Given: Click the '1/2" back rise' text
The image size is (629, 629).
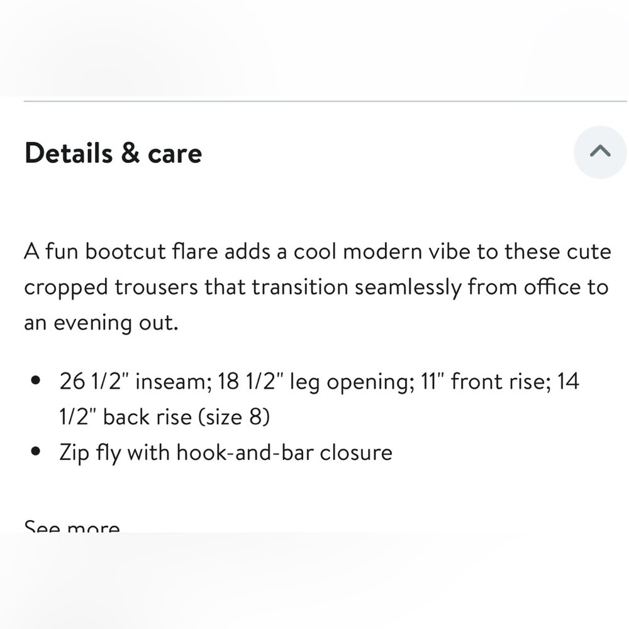Looking at the screenshot, I should tap(126, 417).
